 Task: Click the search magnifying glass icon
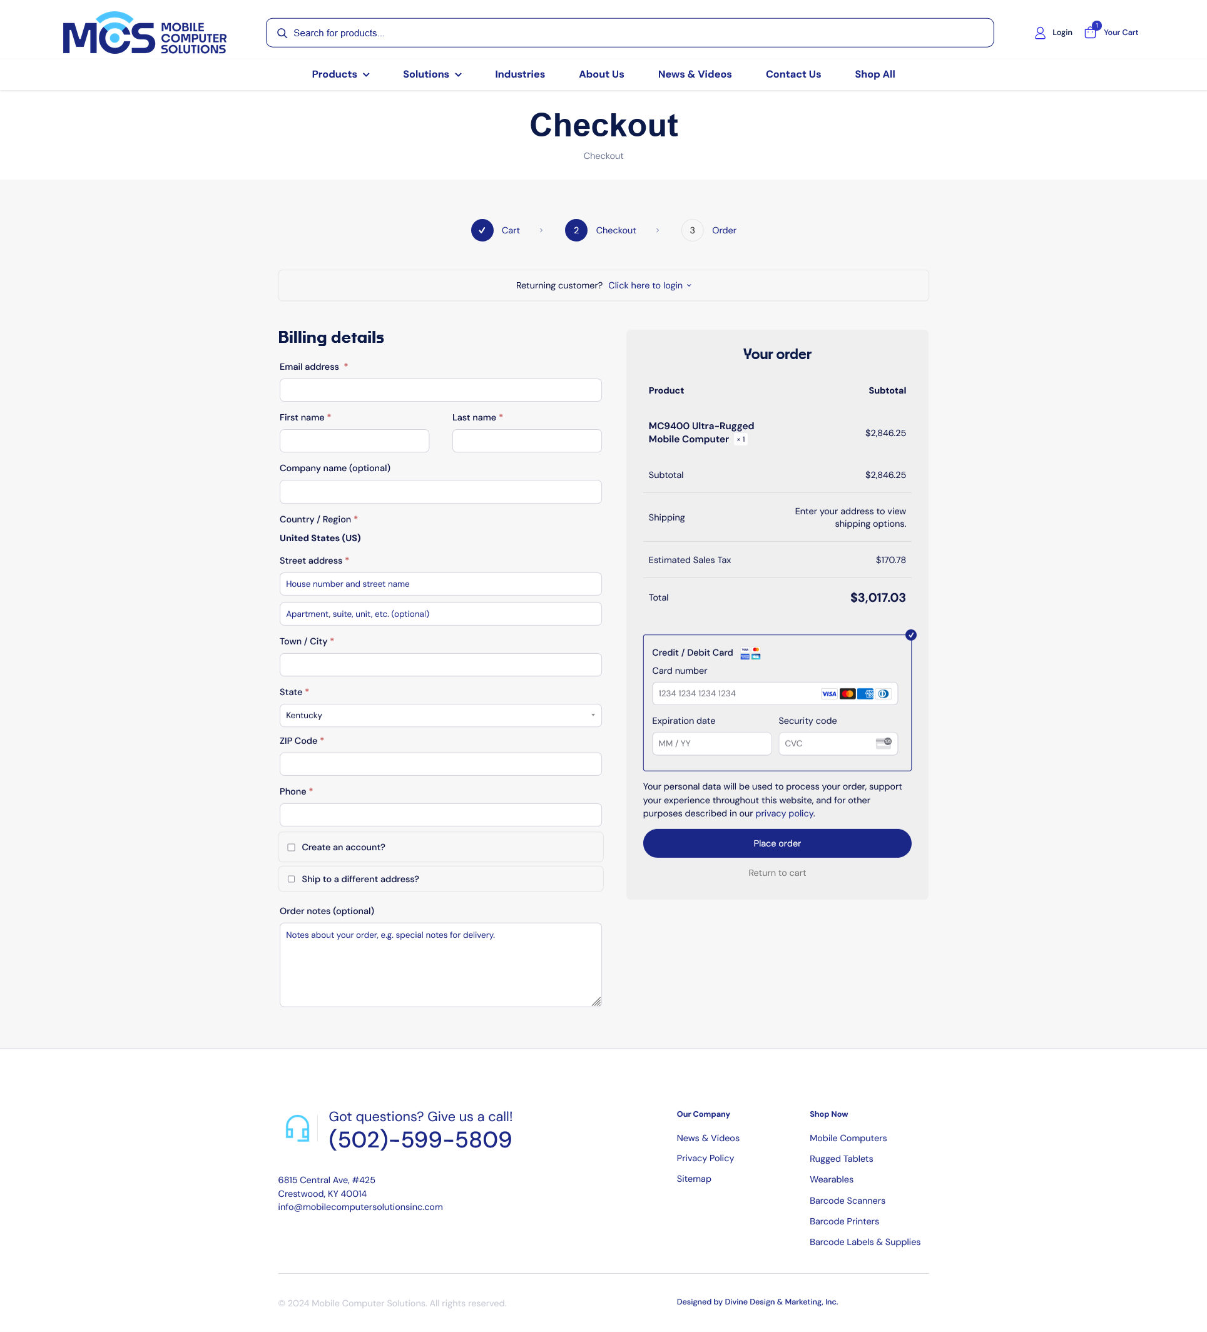pyautogui.click(x=282, y=33)
